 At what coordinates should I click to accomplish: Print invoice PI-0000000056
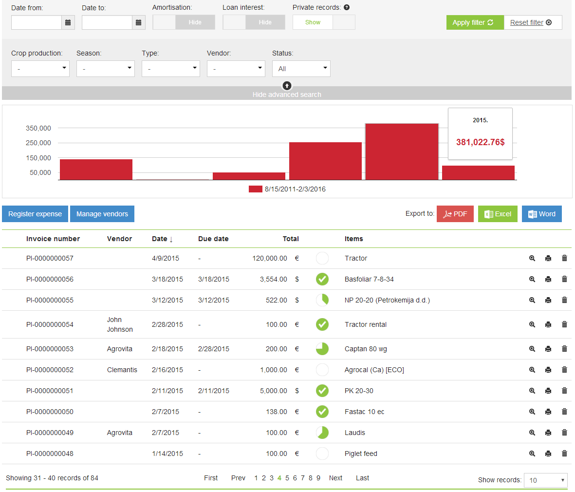548,279
